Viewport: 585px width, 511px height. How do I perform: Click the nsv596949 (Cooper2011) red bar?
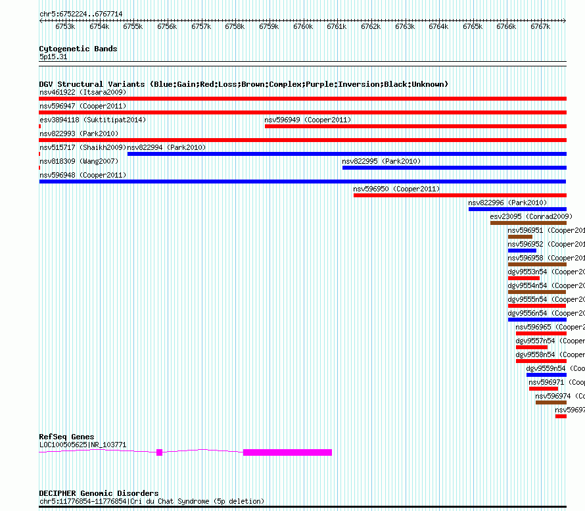415,126
